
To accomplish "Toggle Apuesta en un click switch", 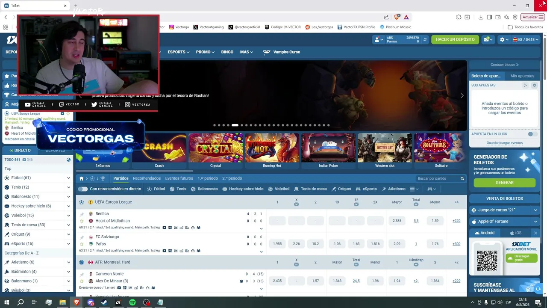I will (x=532, y=134).
